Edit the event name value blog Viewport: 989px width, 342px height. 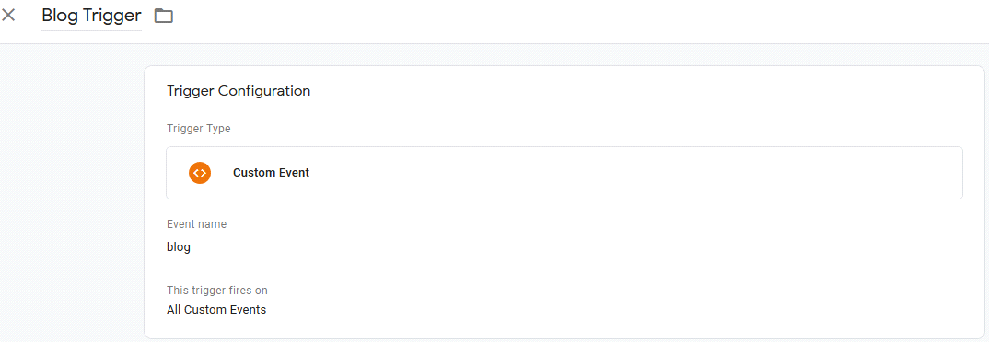[x=179, y=247]
